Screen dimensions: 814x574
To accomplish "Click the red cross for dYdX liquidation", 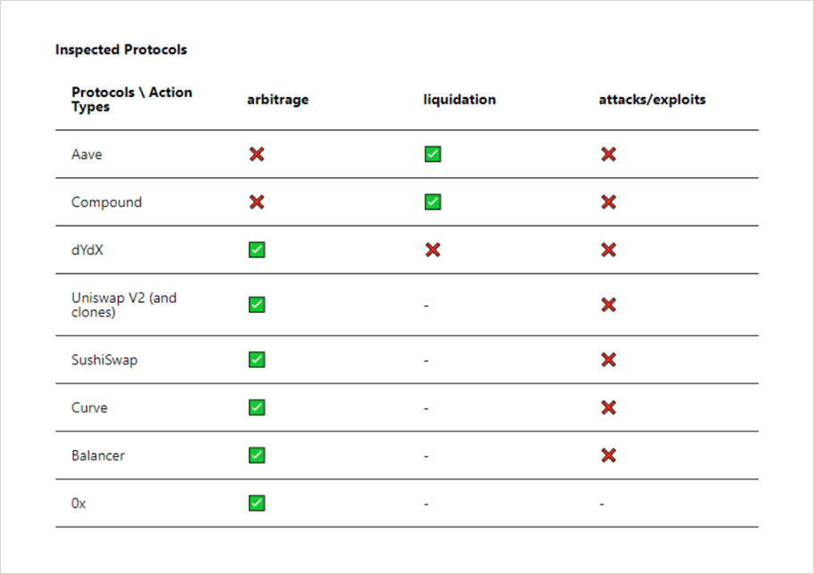I will point(432,250).
